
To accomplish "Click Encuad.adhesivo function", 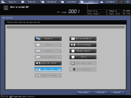I will (x=48, y=57).
